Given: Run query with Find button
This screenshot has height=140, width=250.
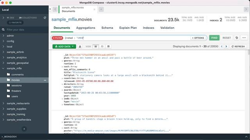Looking at the screenshot, I should pyautogui.click(x=214, y=38).
